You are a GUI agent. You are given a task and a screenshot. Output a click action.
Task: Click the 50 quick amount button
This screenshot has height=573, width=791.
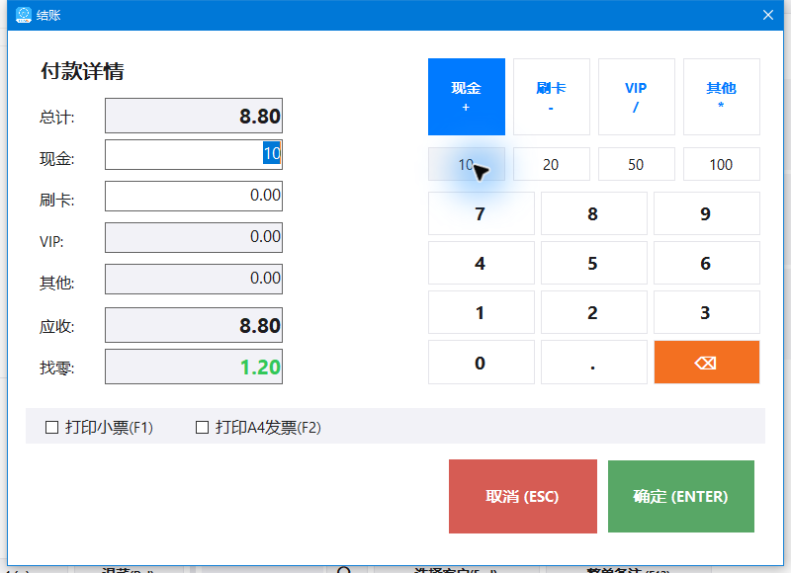(636, 164)
